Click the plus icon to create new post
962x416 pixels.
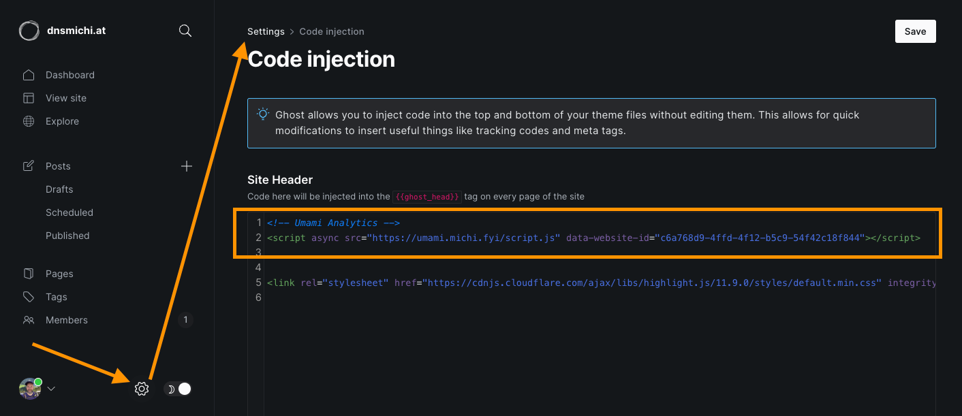point(187,166)
